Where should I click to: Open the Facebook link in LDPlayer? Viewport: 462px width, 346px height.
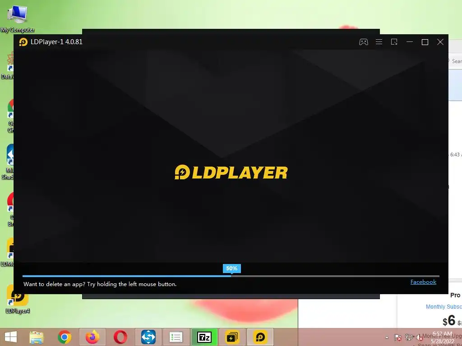(423, 282)
